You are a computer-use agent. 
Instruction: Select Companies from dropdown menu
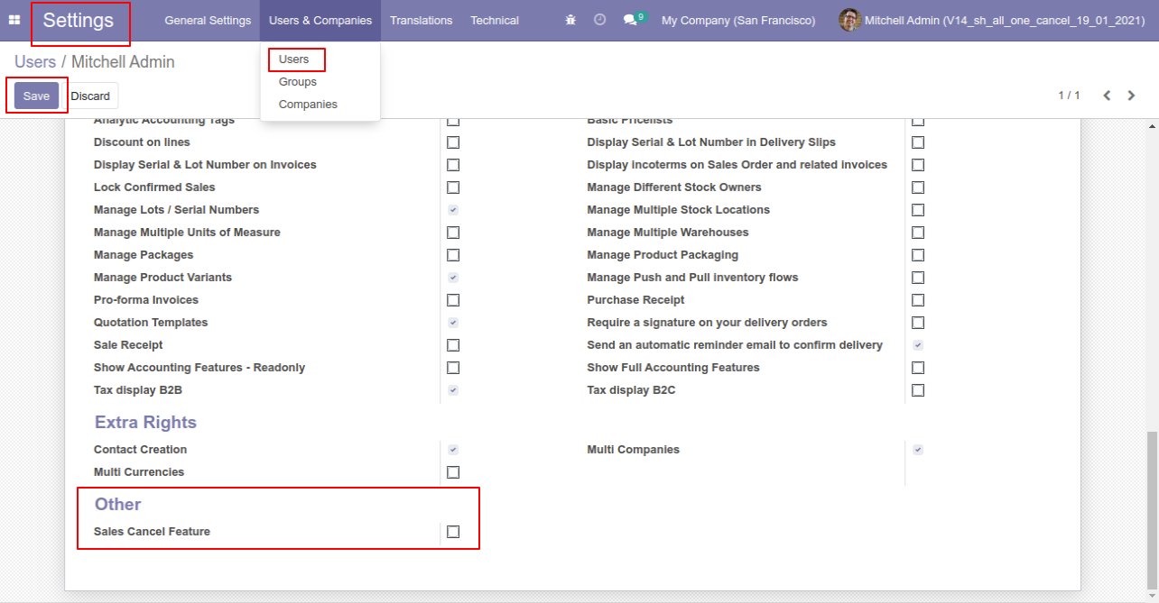tap(308, 105)
